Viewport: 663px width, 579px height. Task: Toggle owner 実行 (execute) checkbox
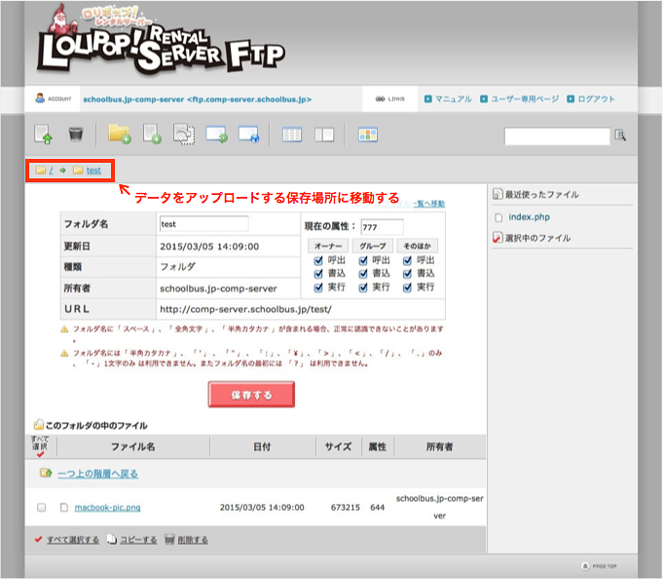point(318,288)
